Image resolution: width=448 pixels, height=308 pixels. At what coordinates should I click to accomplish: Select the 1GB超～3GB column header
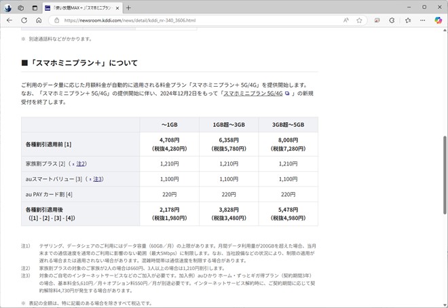[x=229, y=125]
